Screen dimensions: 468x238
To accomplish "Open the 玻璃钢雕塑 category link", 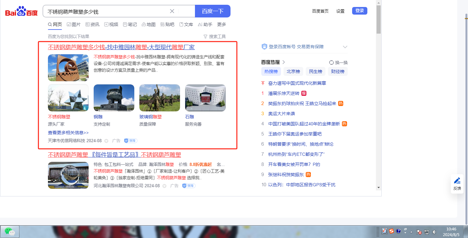I will coord(150,117).
